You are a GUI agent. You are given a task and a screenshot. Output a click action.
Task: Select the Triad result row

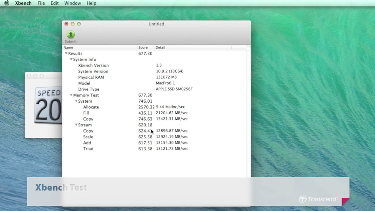(88, 149)
